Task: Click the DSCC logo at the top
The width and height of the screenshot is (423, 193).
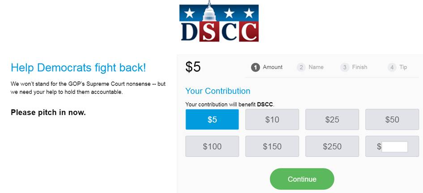Action: [x=219, y=21]
